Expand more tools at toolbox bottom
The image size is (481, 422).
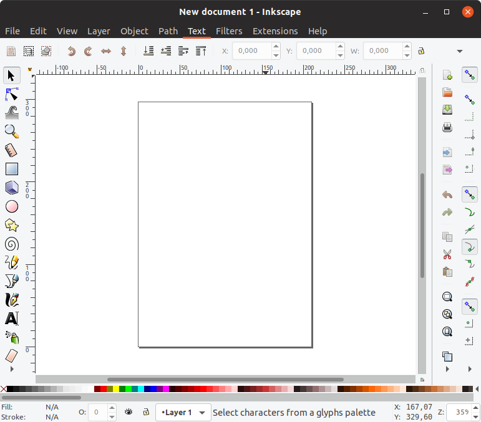pyautogui.click(x=12, y=369)
